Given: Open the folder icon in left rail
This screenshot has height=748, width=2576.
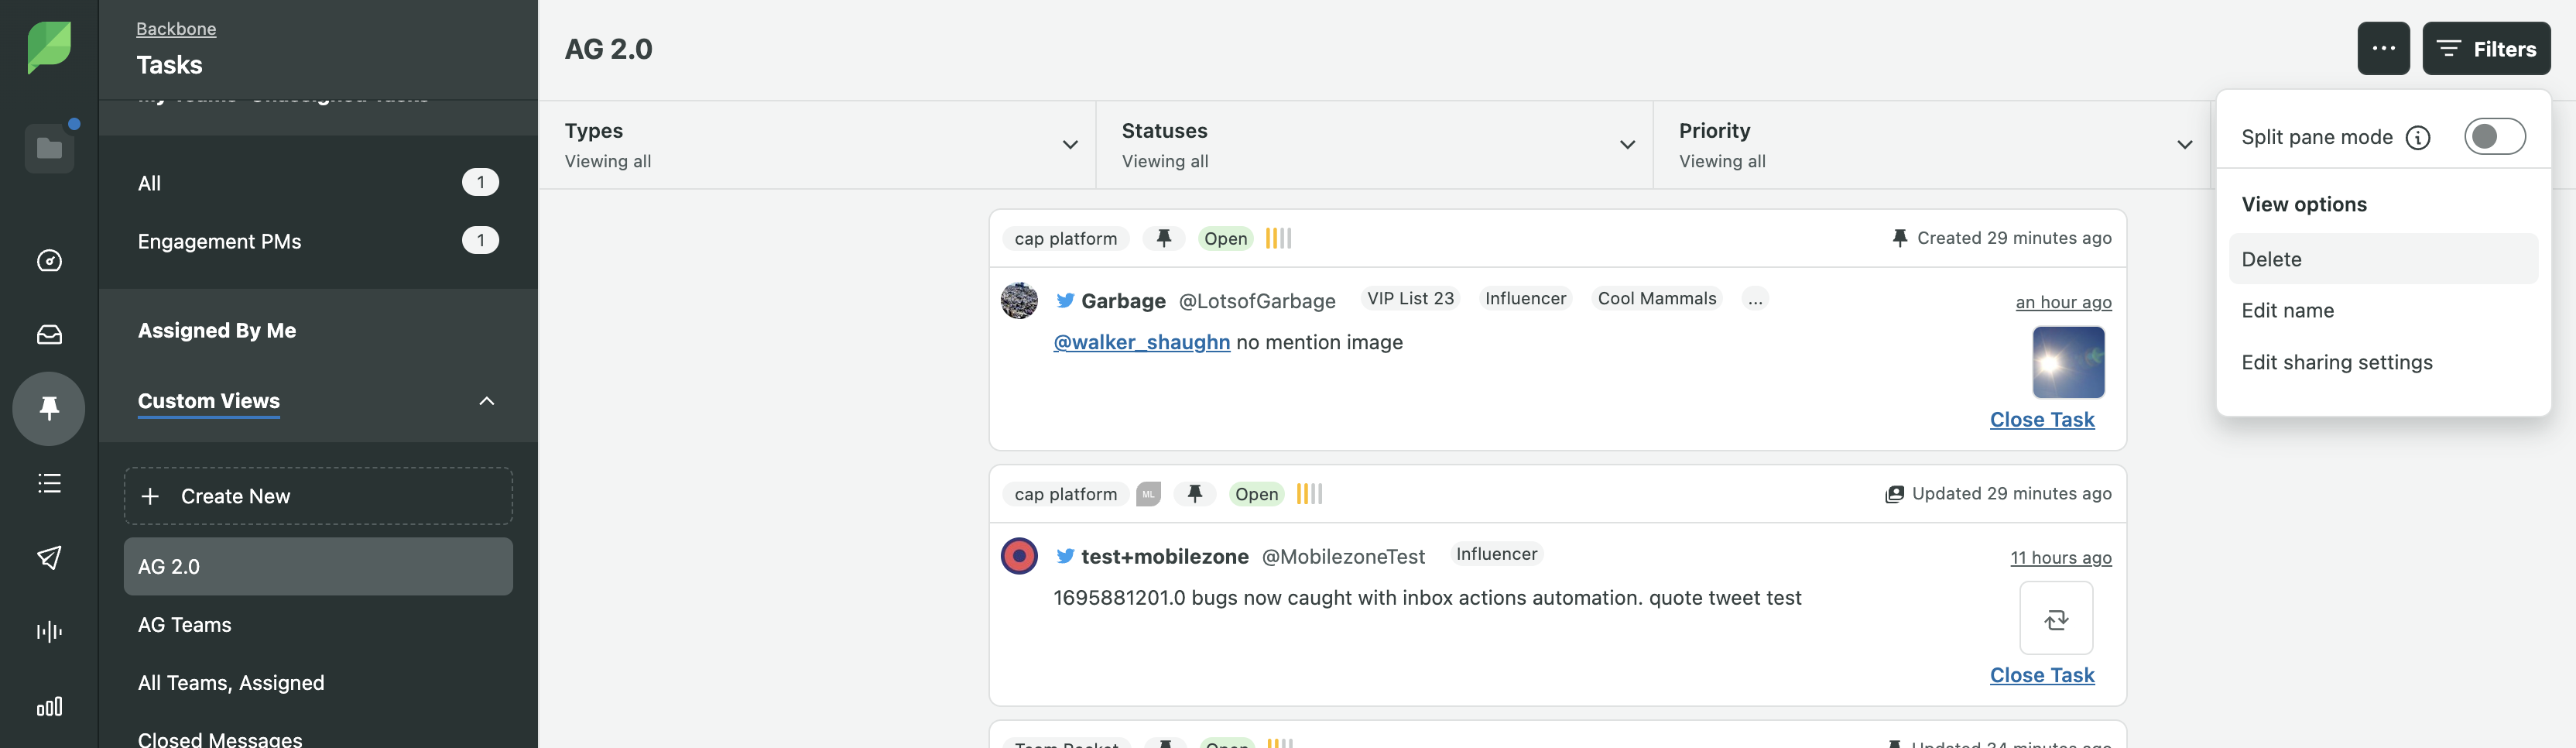Looking at the screenshot, I should tap(49, 149).
